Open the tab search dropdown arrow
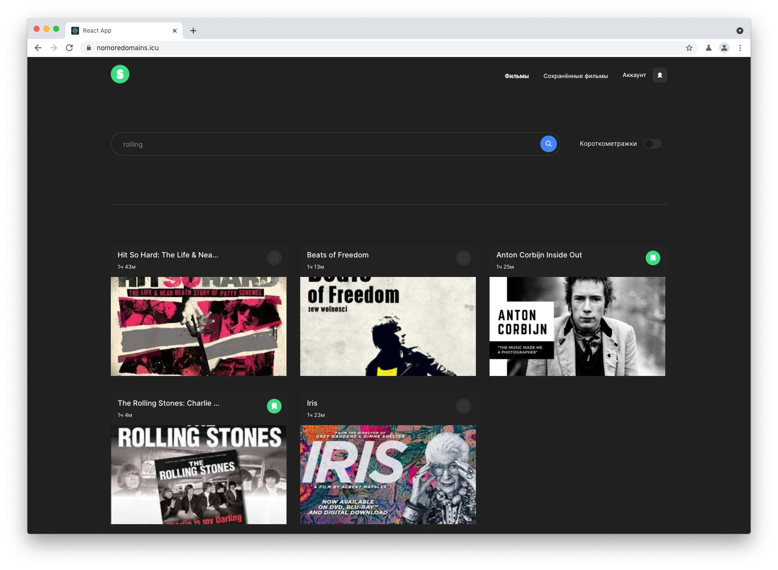The width and height of the screenshot is (778, 570). point(740,31)
